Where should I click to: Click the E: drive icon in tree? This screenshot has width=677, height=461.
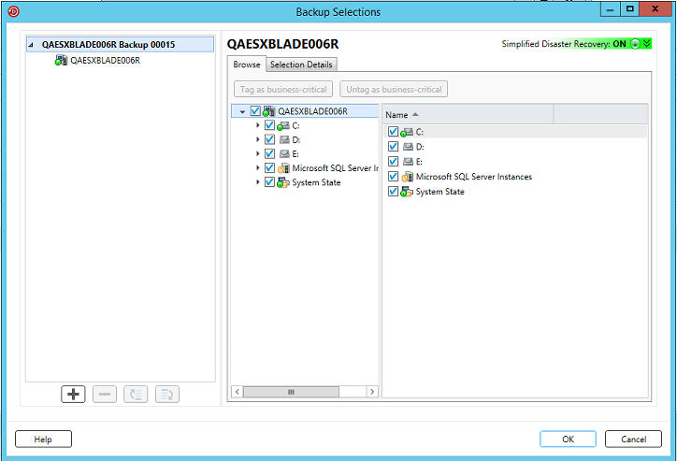(284, 154)
